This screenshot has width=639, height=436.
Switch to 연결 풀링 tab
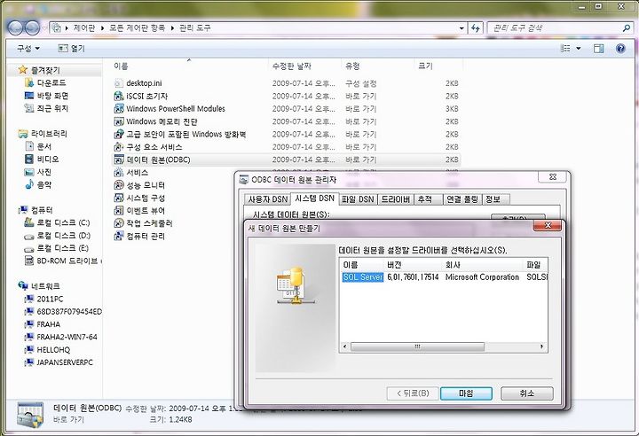(462, 199)
